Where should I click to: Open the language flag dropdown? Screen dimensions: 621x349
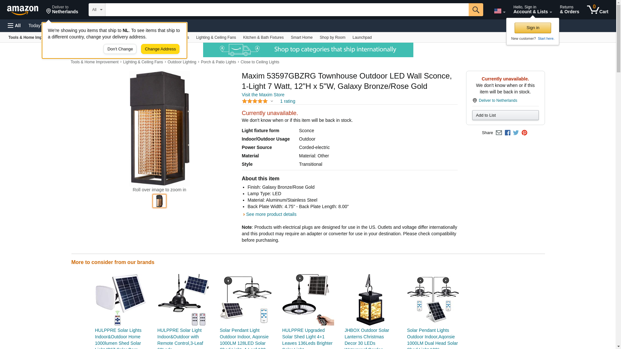tap(499, 11)
